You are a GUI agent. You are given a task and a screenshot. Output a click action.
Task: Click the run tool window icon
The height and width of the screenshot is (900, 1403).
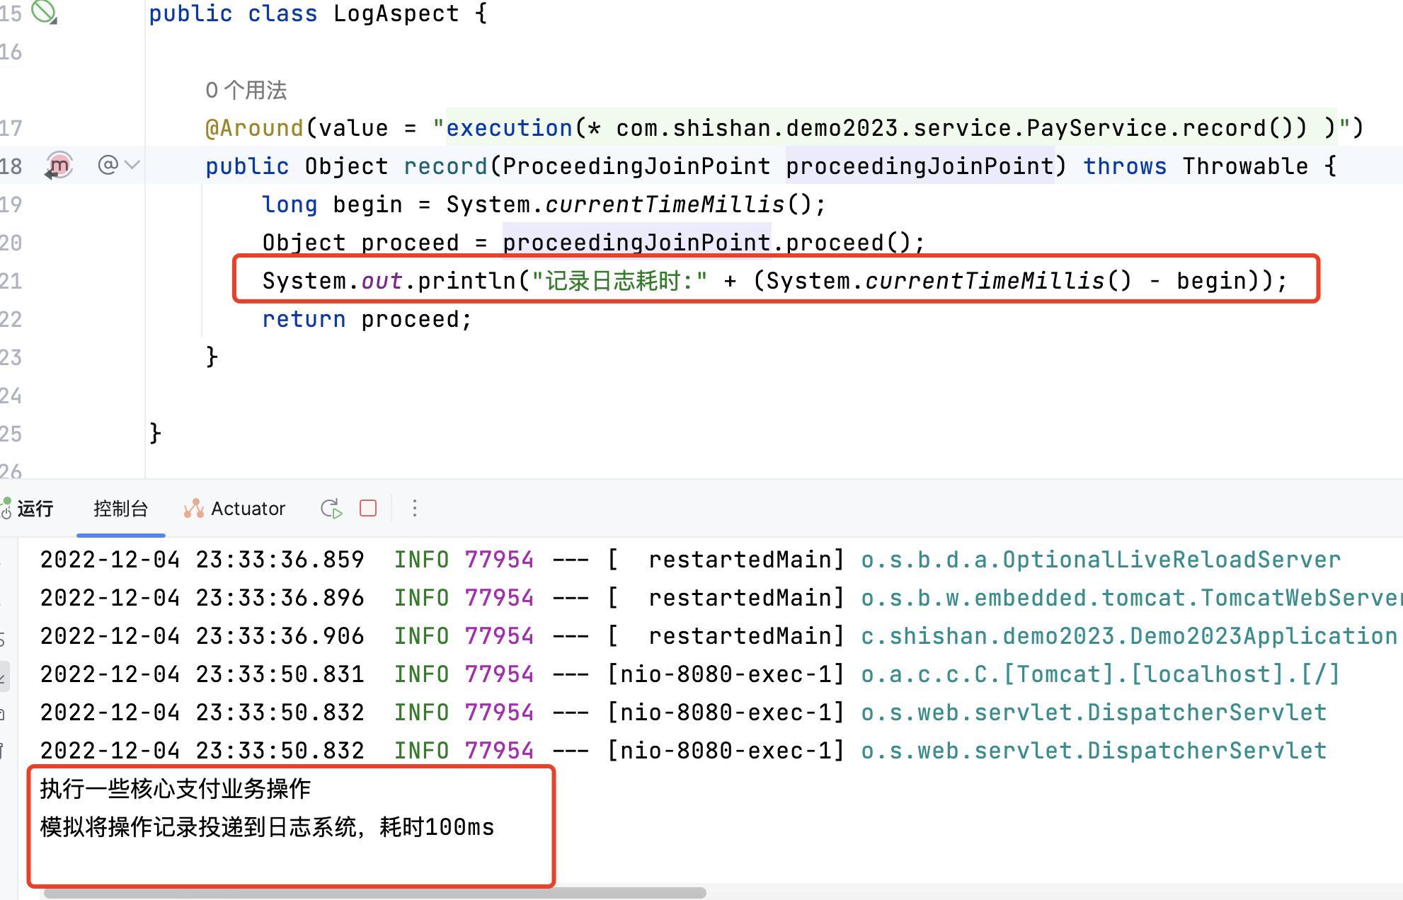coord(6,509)
